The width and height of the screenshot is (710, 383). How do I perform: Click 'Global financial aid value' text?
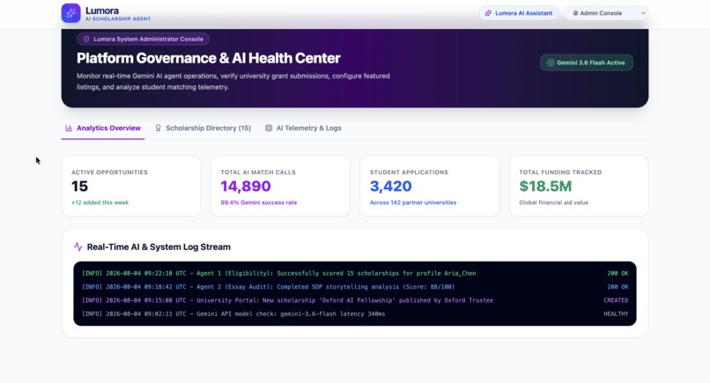click(554, 203)
